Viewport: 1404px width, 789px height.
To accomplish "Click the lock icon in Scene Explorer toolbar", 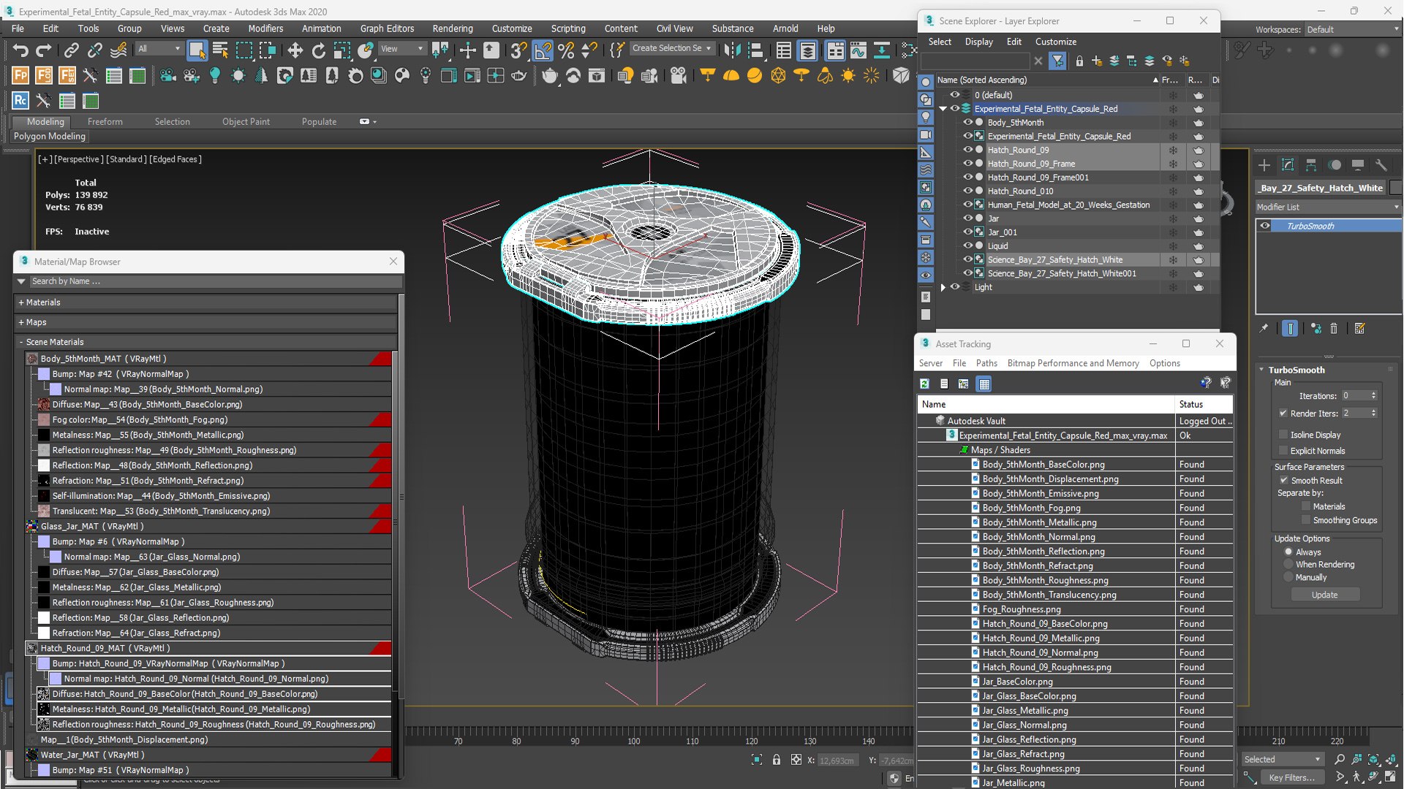I will pos(1079,61).
